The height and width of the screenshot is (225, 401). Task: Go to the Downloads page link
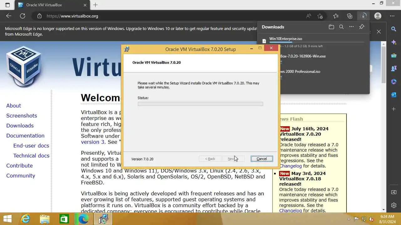click(20, 126)
